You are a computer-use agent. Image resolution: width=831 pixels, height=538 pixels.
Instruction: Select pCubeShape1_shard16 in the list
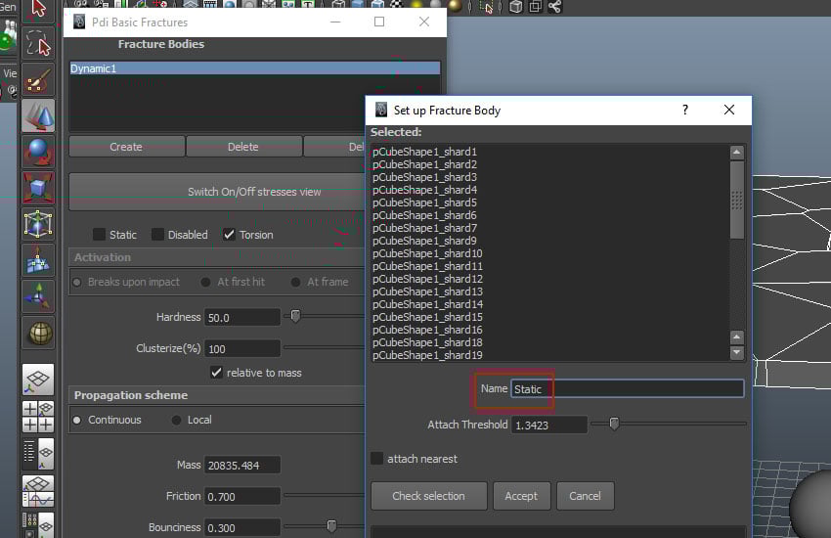coord(427,330)
